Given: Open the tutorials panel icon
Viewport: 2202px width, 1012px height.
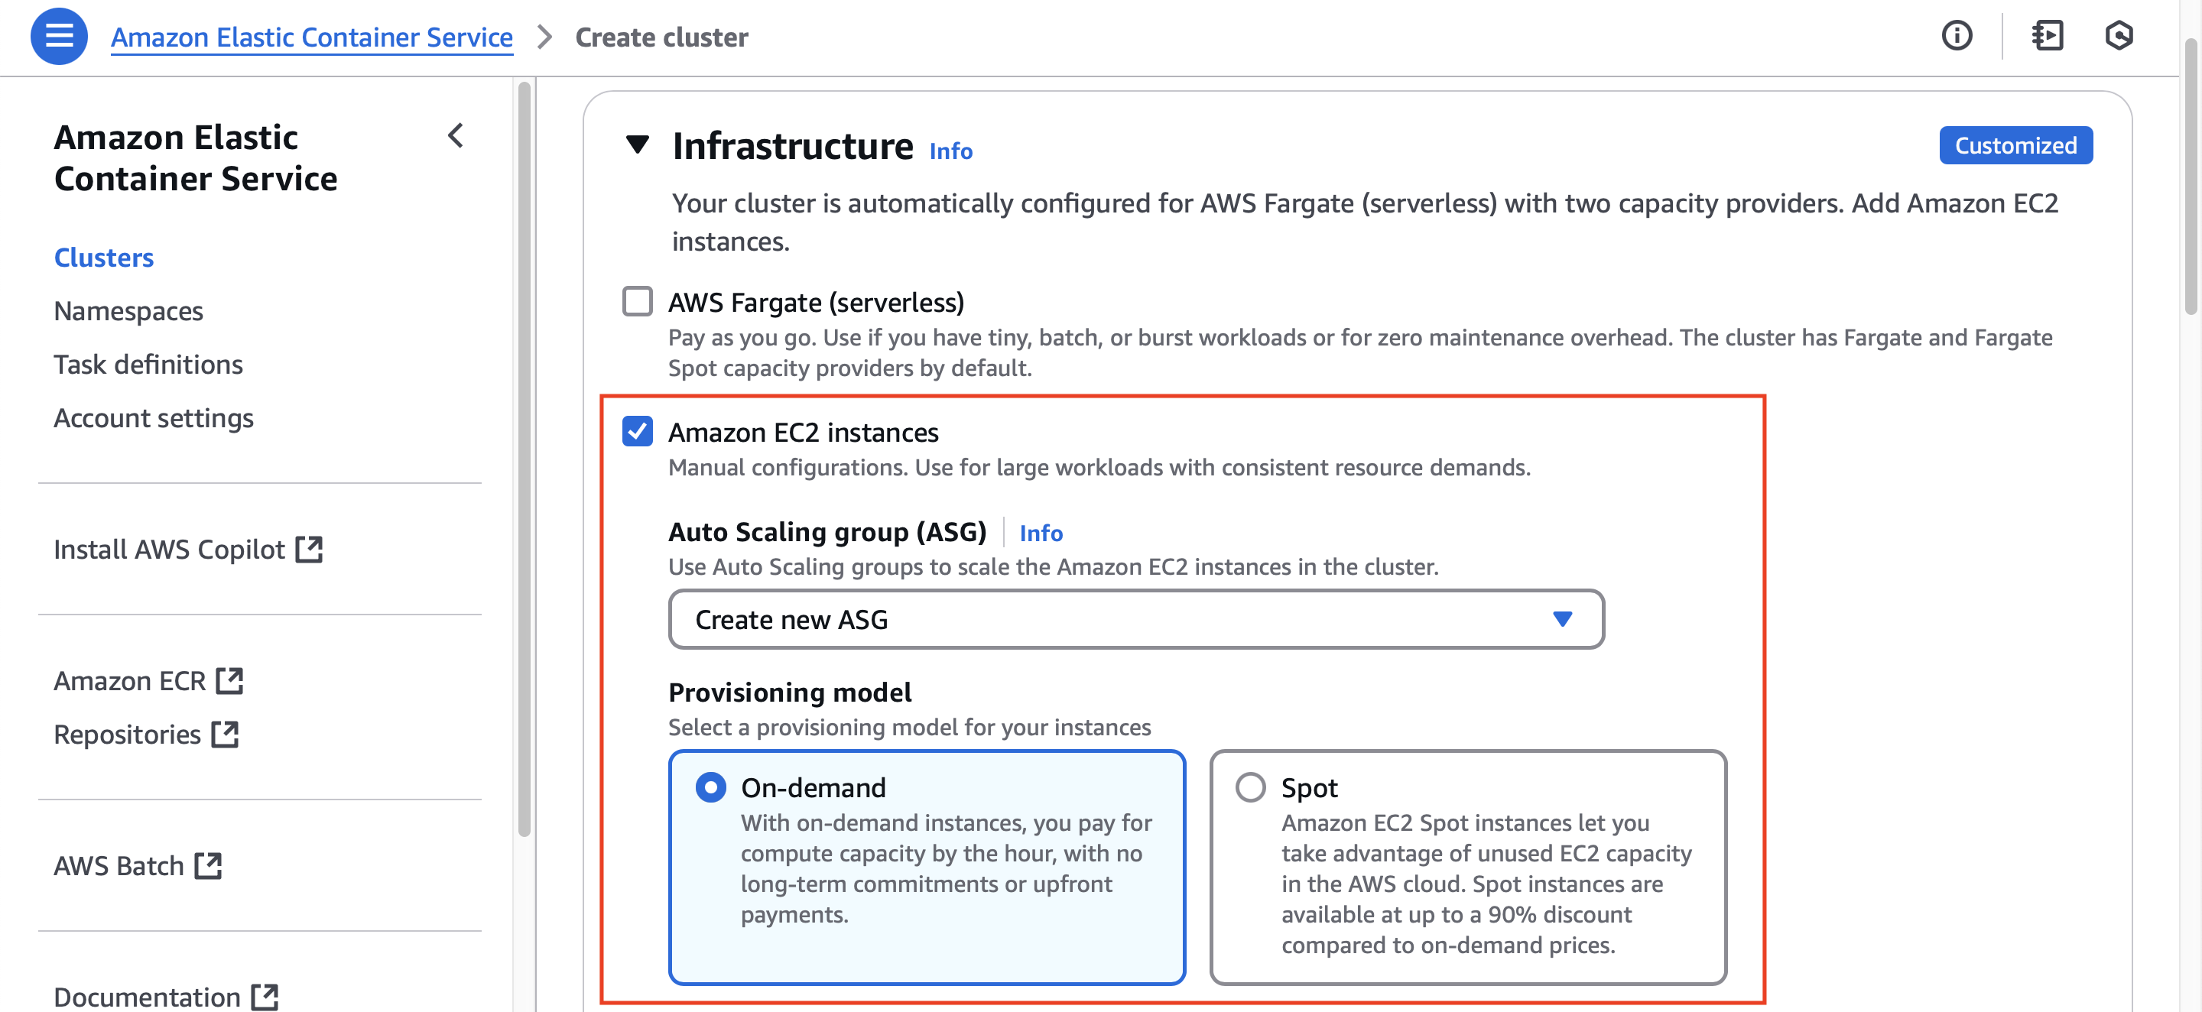Looking at the screenshot, I should pos(2048,36).
